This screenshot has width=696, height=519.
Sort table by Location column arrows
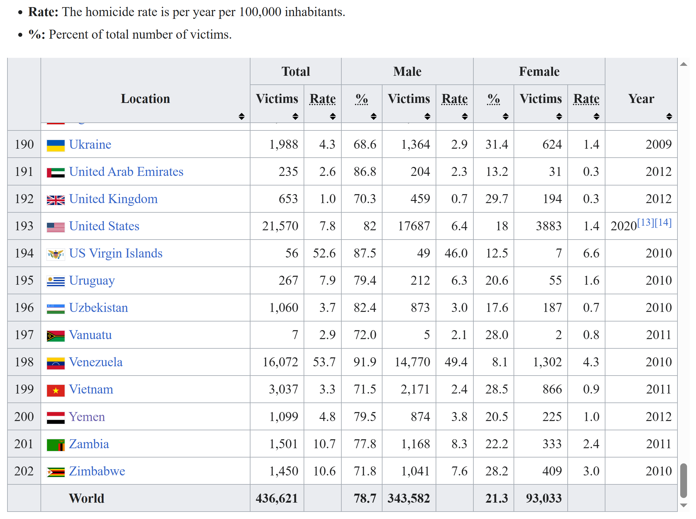click(x=241, y=117)
